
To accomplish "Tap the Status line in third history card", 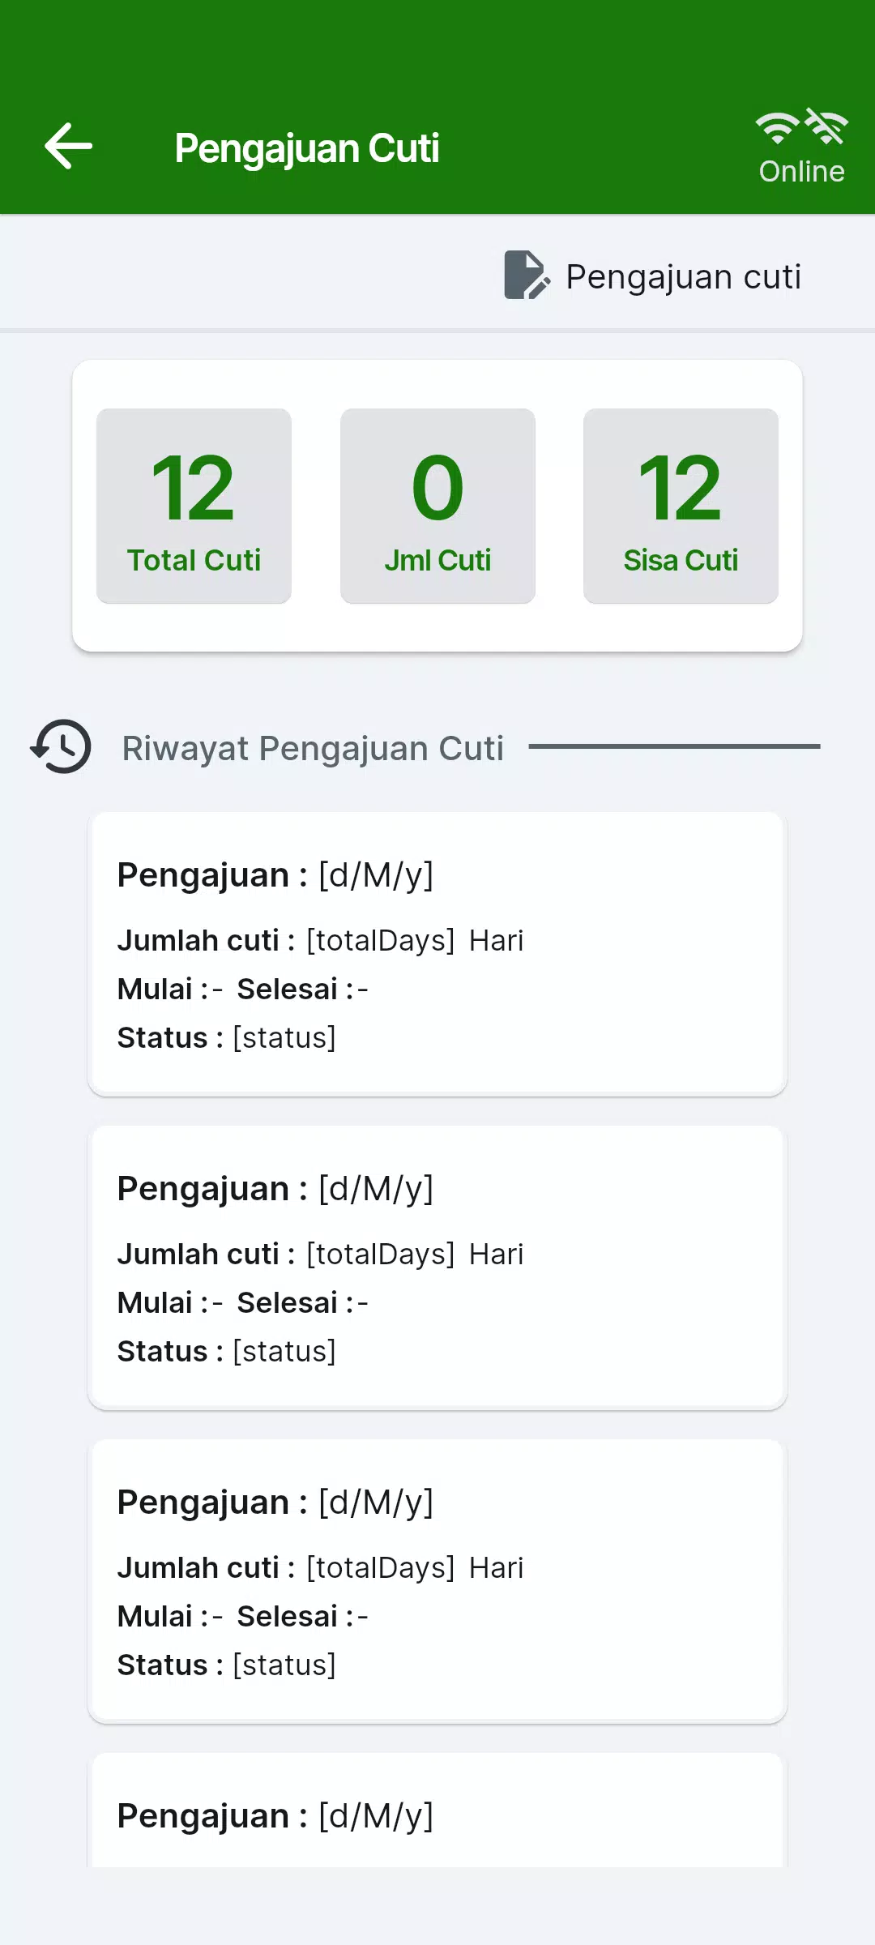I will tap(227, 1665).
